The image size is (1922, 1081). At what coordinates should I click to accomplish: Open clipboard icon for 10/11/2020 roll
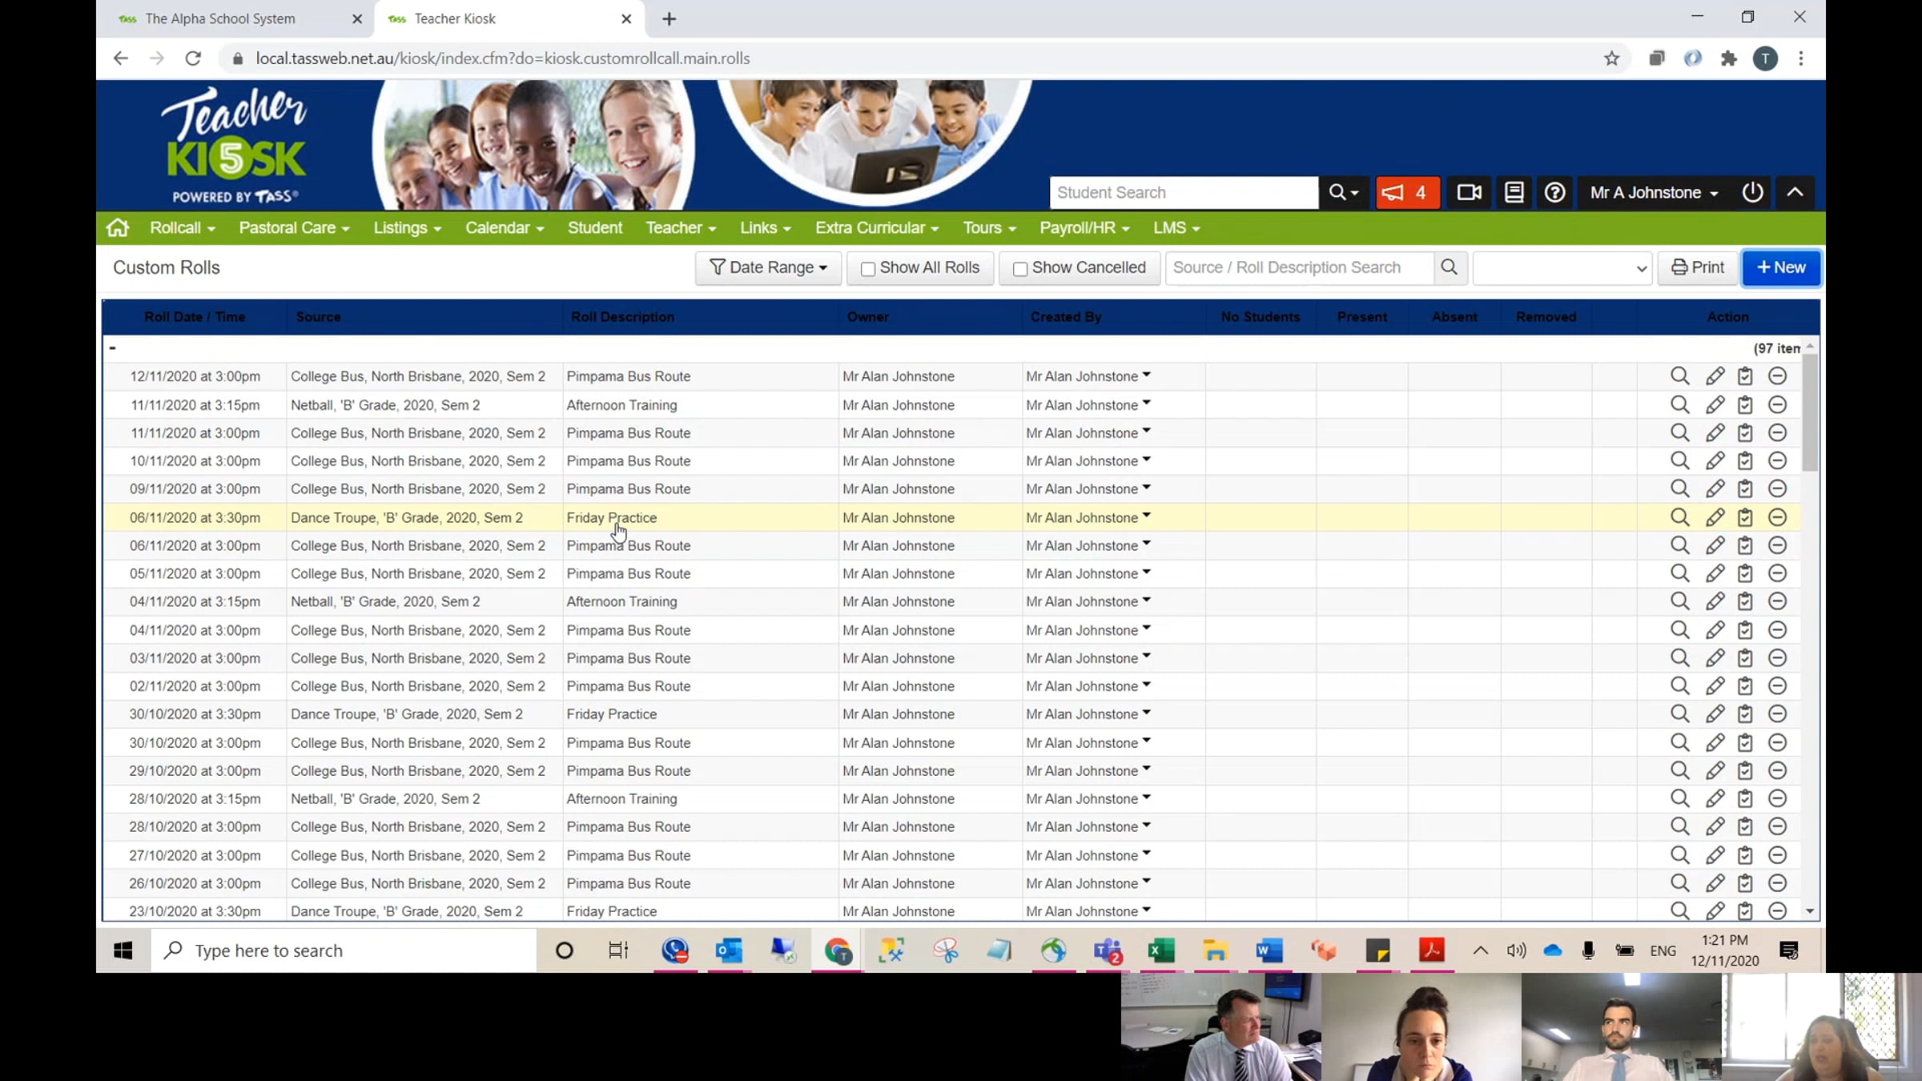pyautogui.click(x=1745, y=461)
